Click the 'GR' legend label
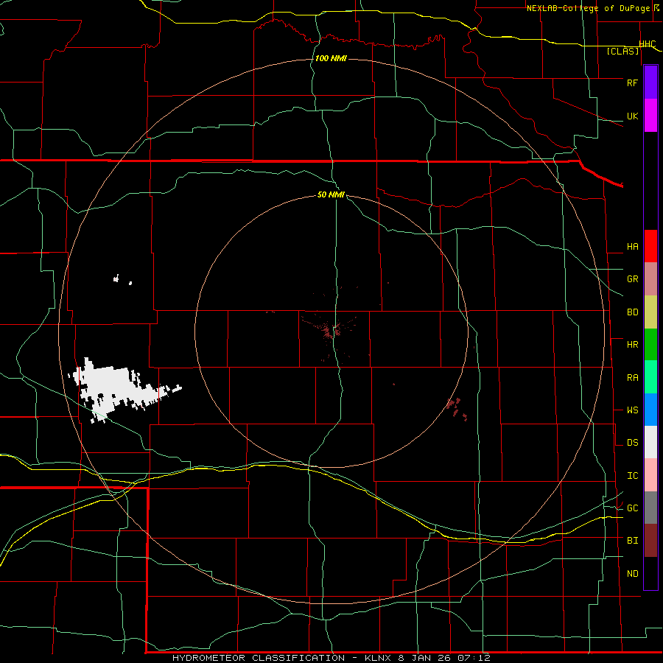Image resolution: width=663 pixels, height=663 pixels. pyautogui.click(x=632, y=279)
